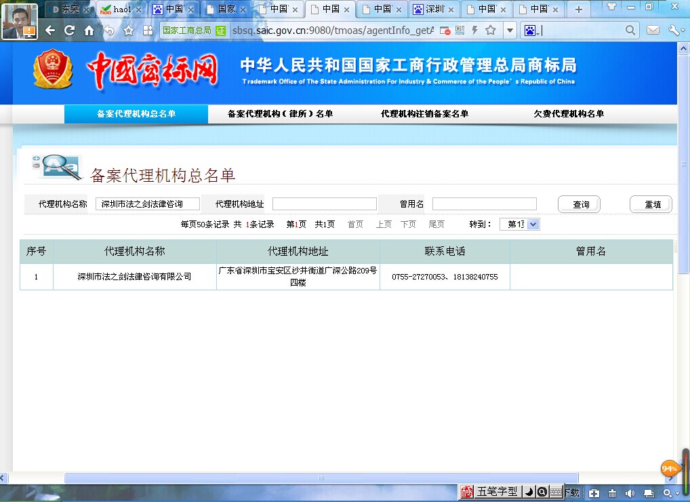This screenshot has width=690, height=502.
Task: Click the national emblem badge in header
Action: [53, 69]
